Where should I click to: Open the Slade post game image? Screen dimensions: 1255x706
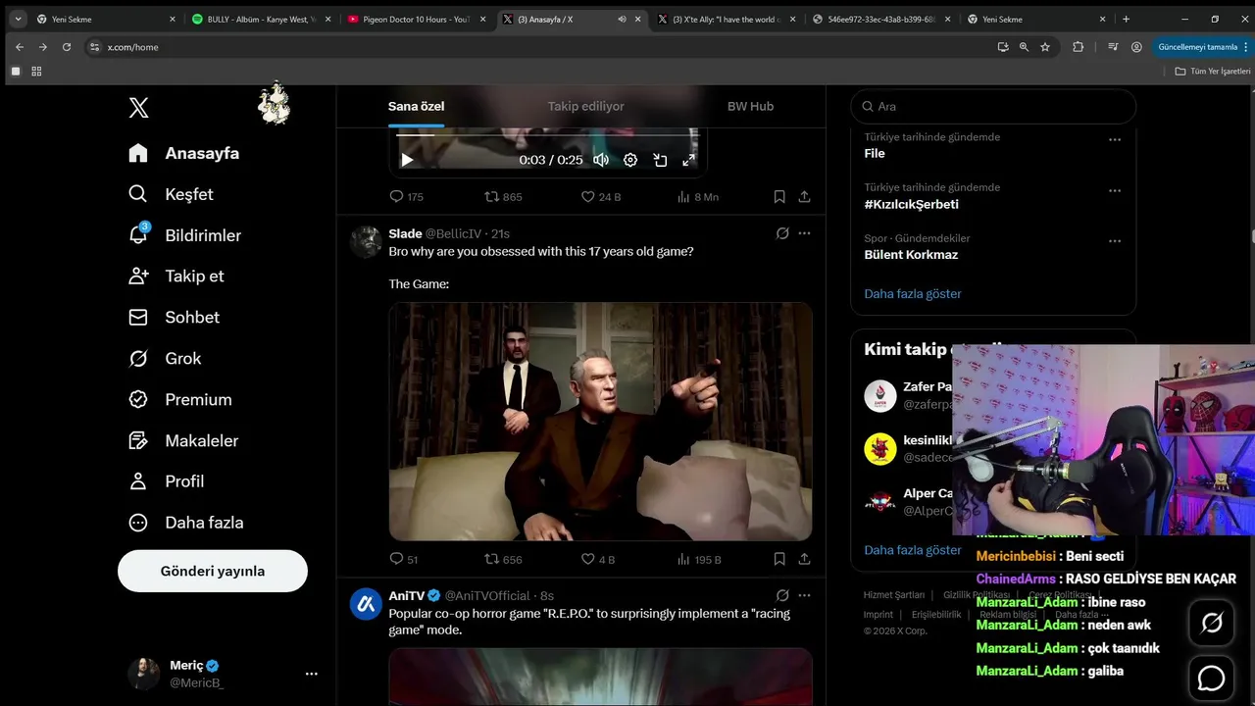(x=600, y=422)
